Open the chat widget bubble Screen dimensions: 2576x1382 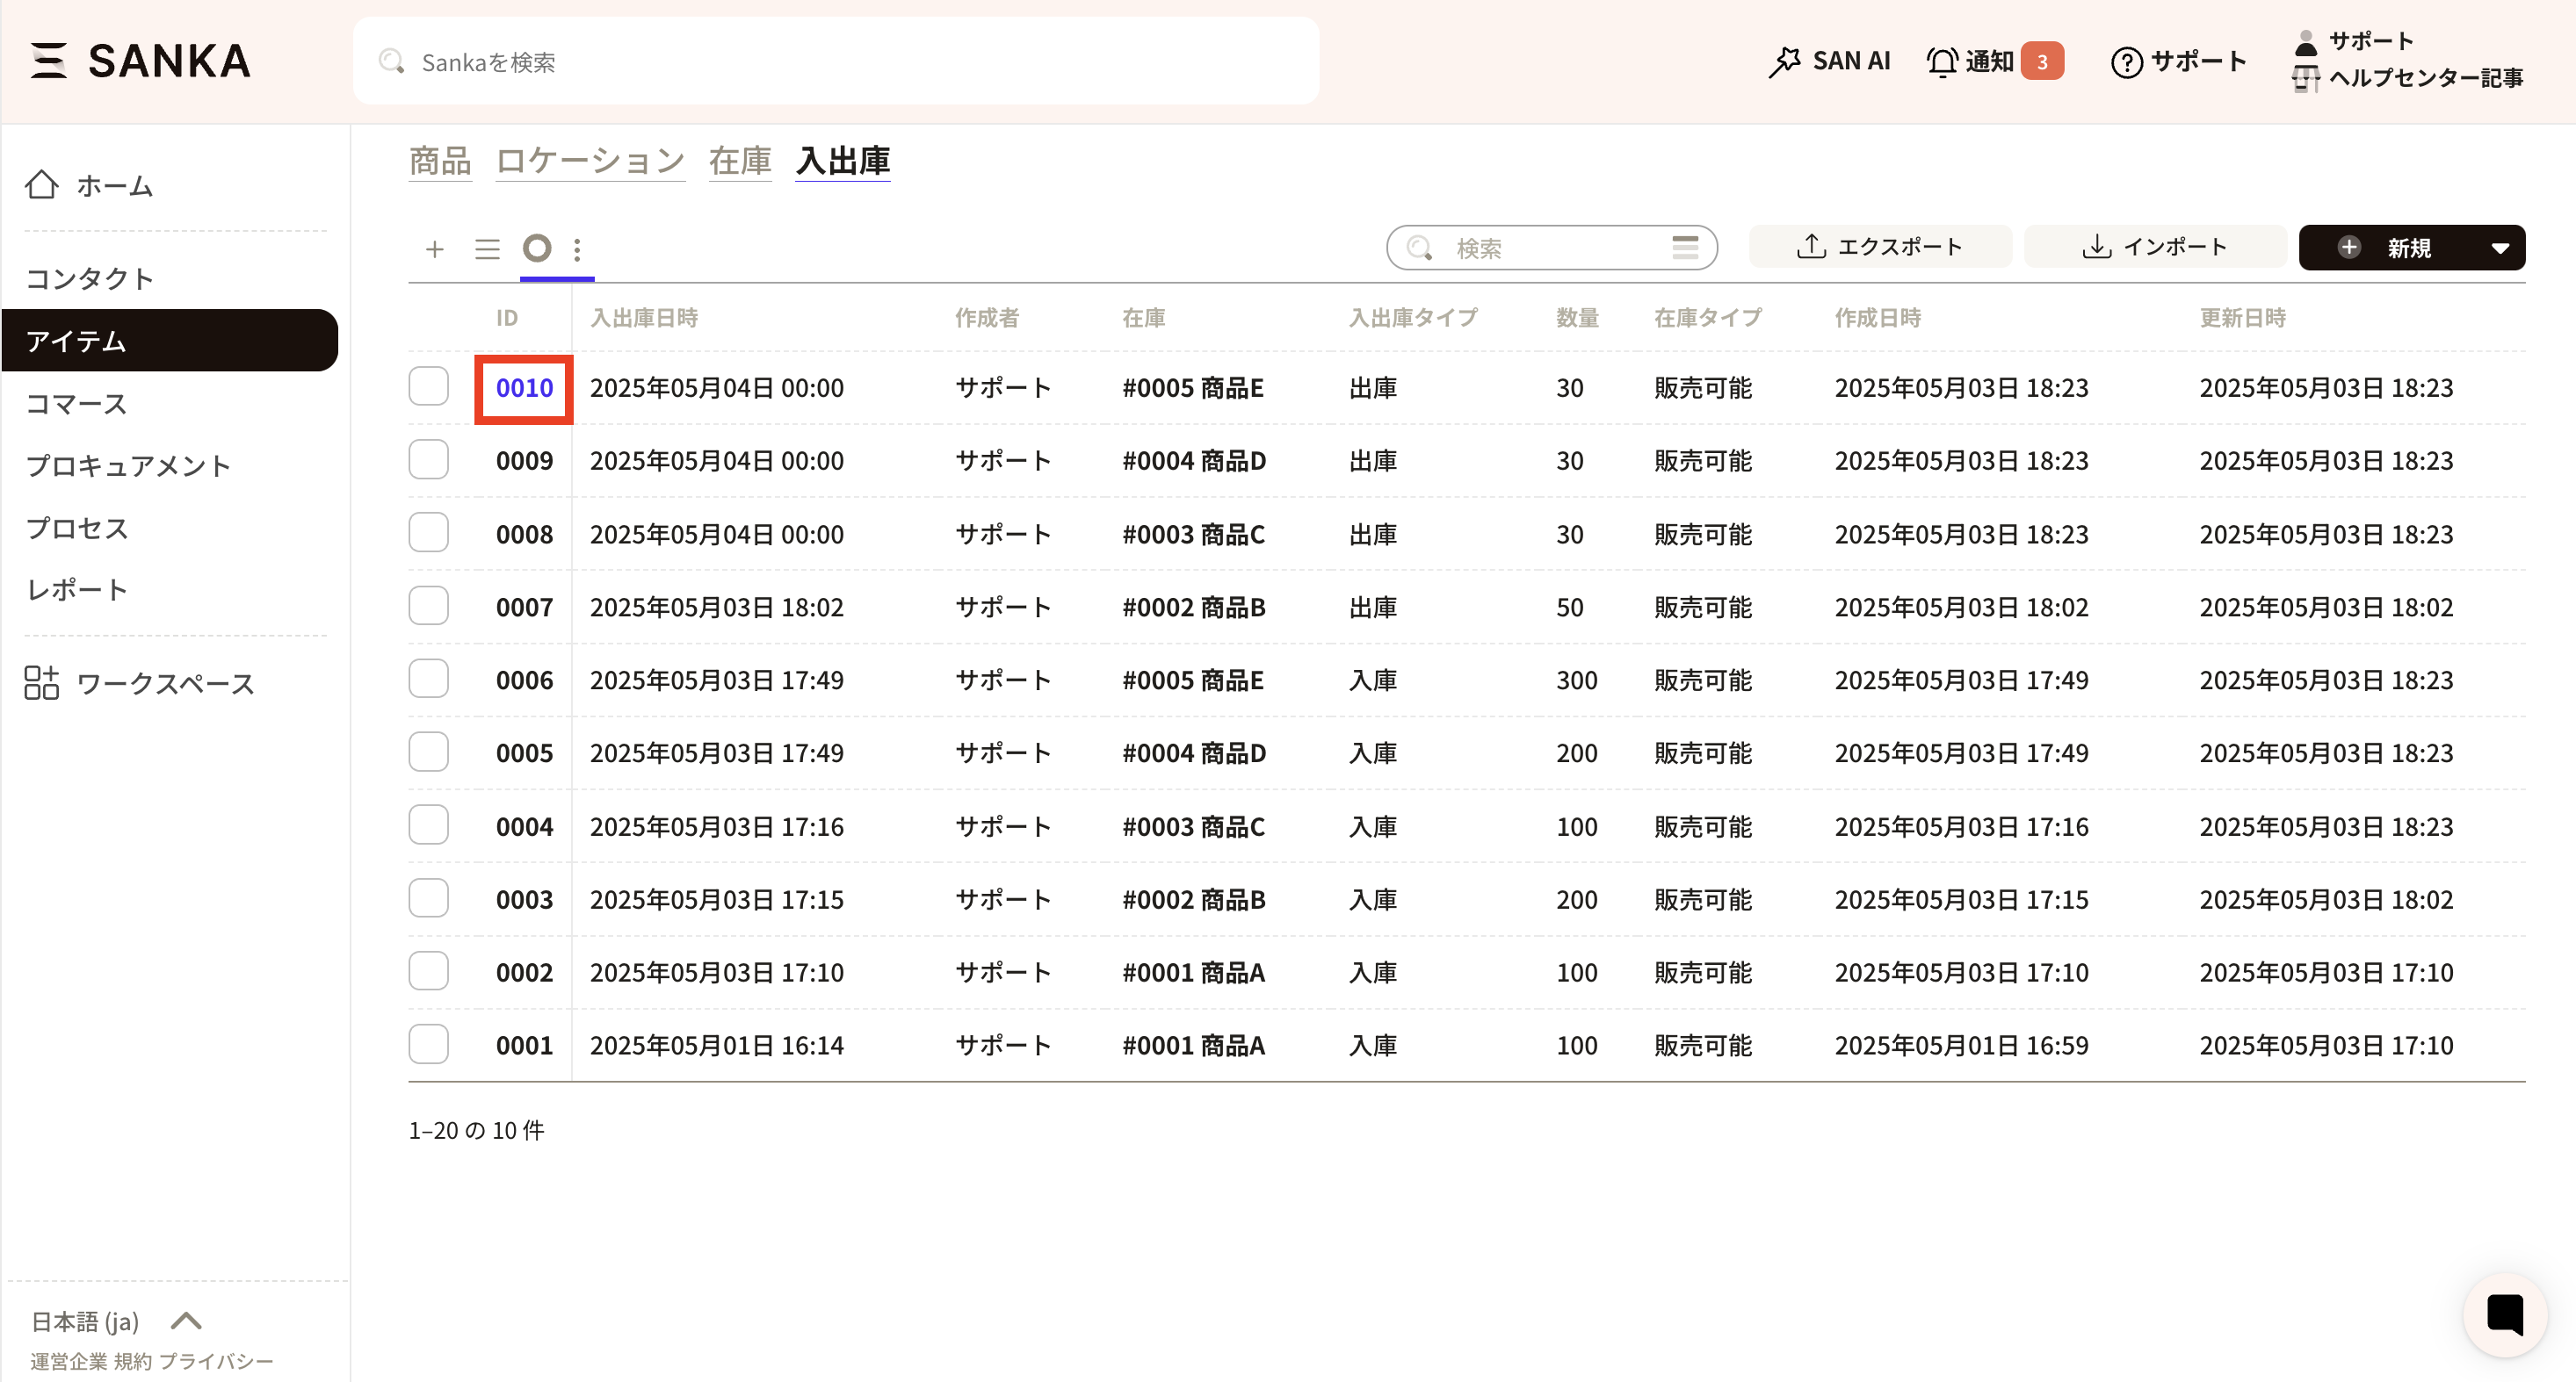tap(2504, 1314)
